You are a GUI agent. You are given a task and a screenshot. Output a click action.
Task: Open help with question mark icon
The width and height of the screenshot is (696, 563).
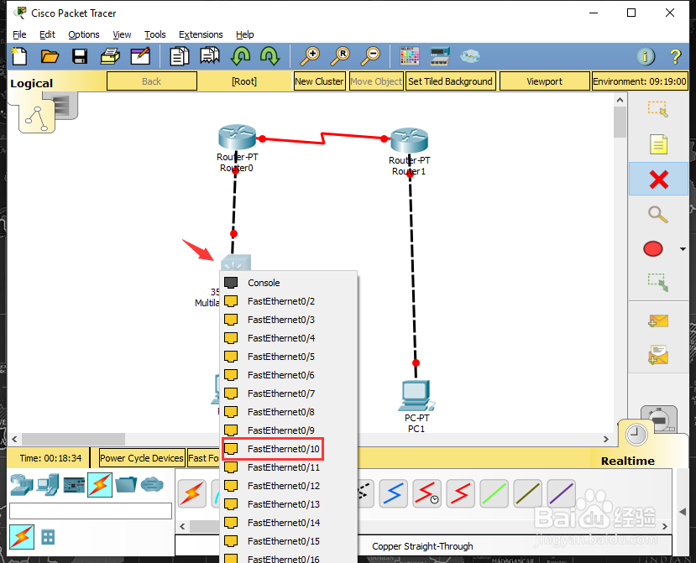coord(675,56)
